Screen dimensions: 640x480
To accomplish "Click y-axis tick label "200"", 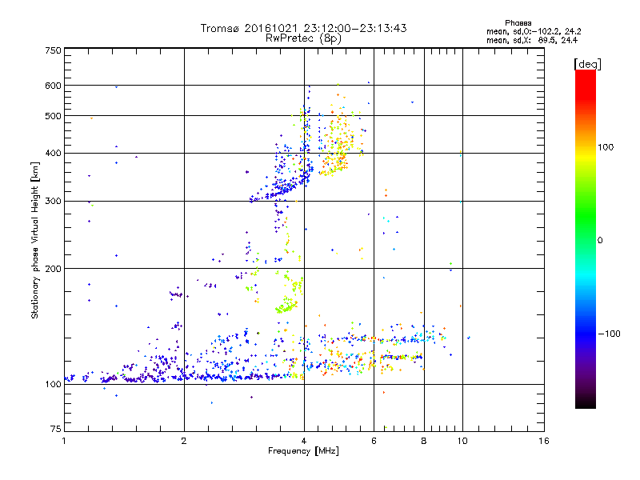I will (54, 269).
